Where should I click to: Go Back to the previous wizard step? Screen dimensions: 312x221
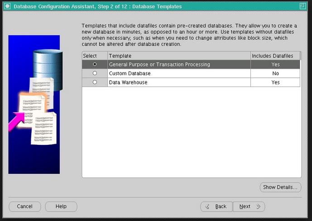pyautogui.click(x=216, y=207)
